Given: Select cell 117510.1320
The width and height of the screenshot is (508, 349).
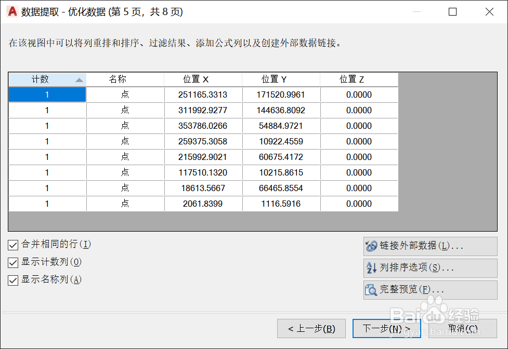Looking at the screenshot, I should click(203, 172).
